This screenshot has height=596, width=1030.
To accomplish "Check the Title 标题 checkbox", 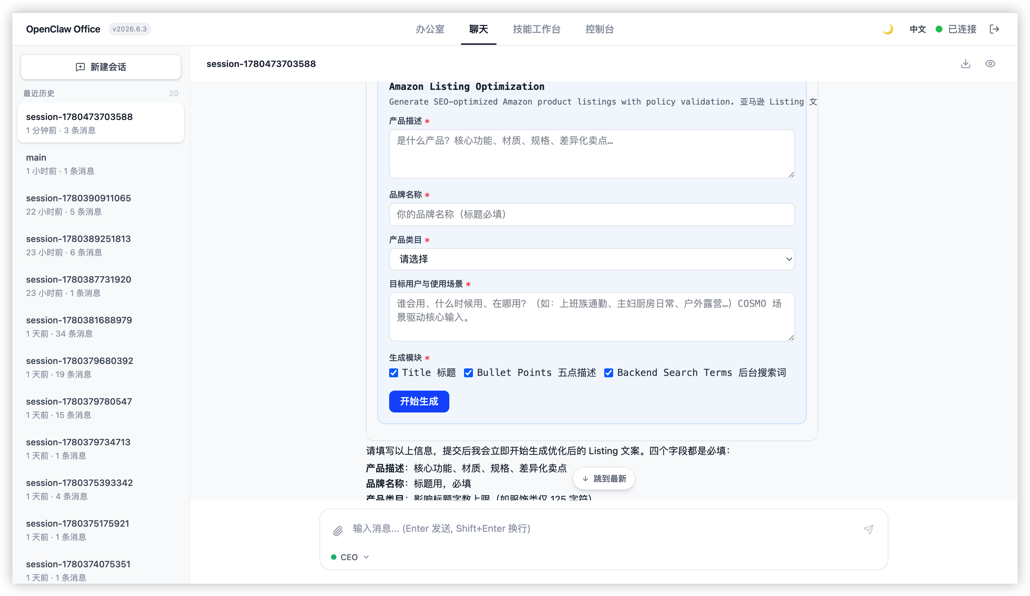I will (394, 372).
